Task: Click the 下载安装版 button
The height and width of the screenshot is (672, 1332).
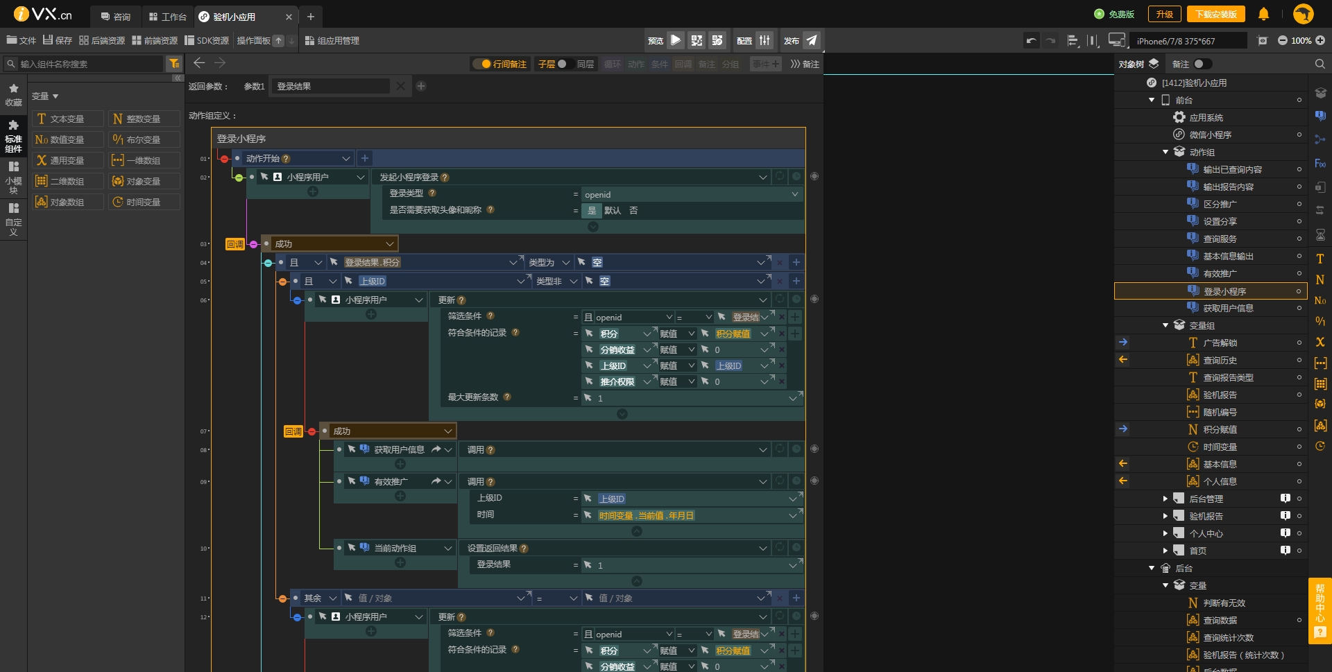Action: [x=1215, y=14]
